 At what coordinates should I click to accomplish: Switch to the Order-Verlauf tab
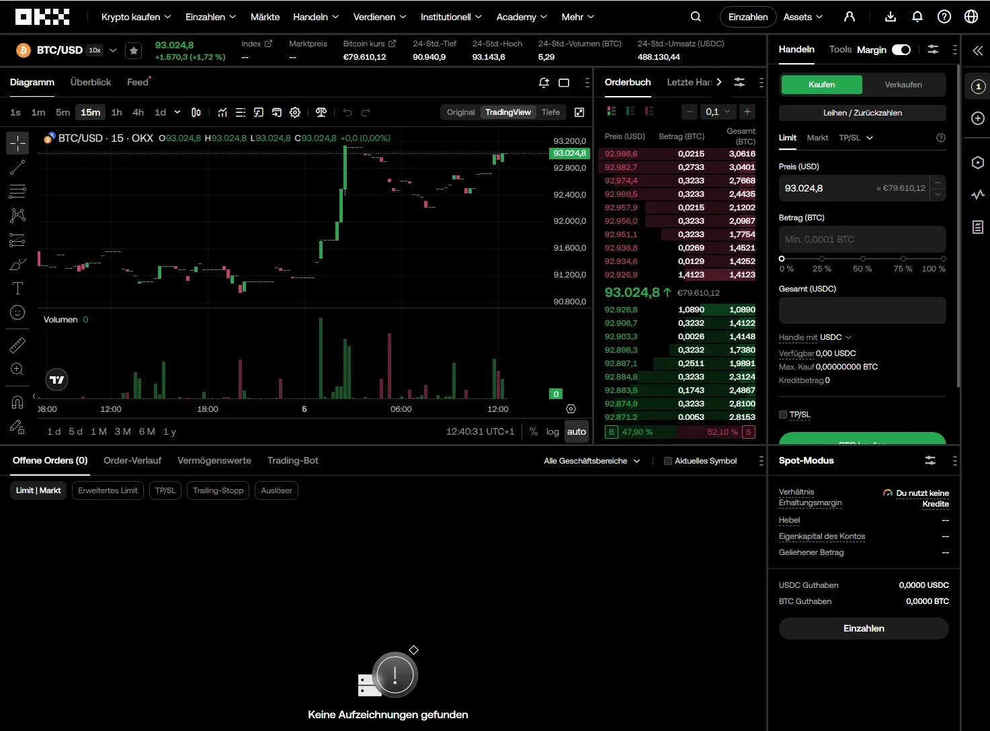pos(132,460)
